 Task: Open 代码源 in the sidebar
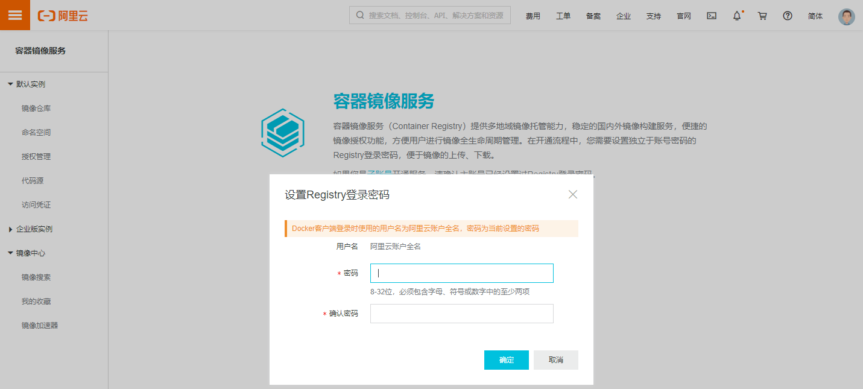click(33, 181)
